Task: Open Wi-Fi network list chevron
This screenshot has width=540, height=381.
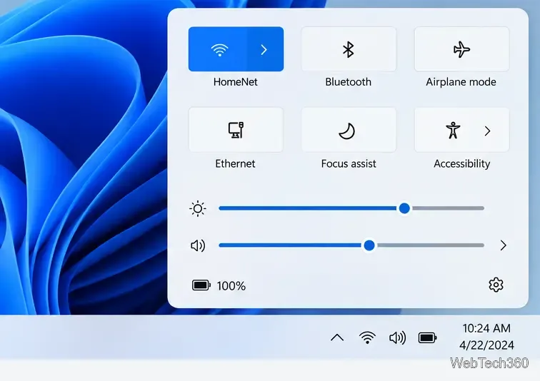Action: click(x=265, y=49)
